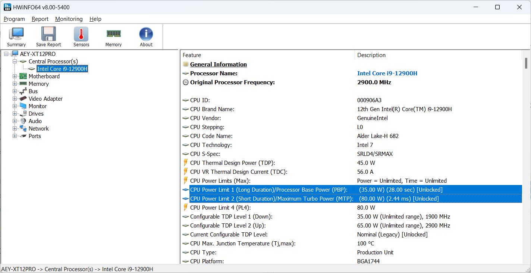Open the Memory module icon
The image size is (531, 273).
coord(113,34)
